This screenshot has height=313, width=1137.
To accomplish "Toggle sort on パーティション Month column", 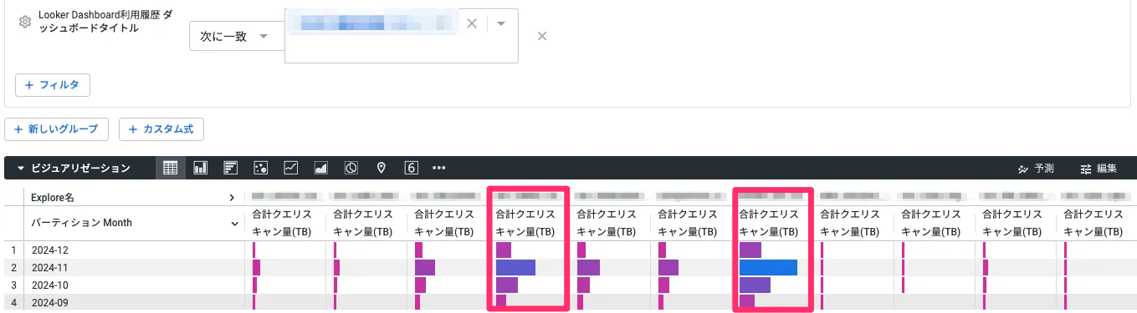I will (x=235, y=224).
